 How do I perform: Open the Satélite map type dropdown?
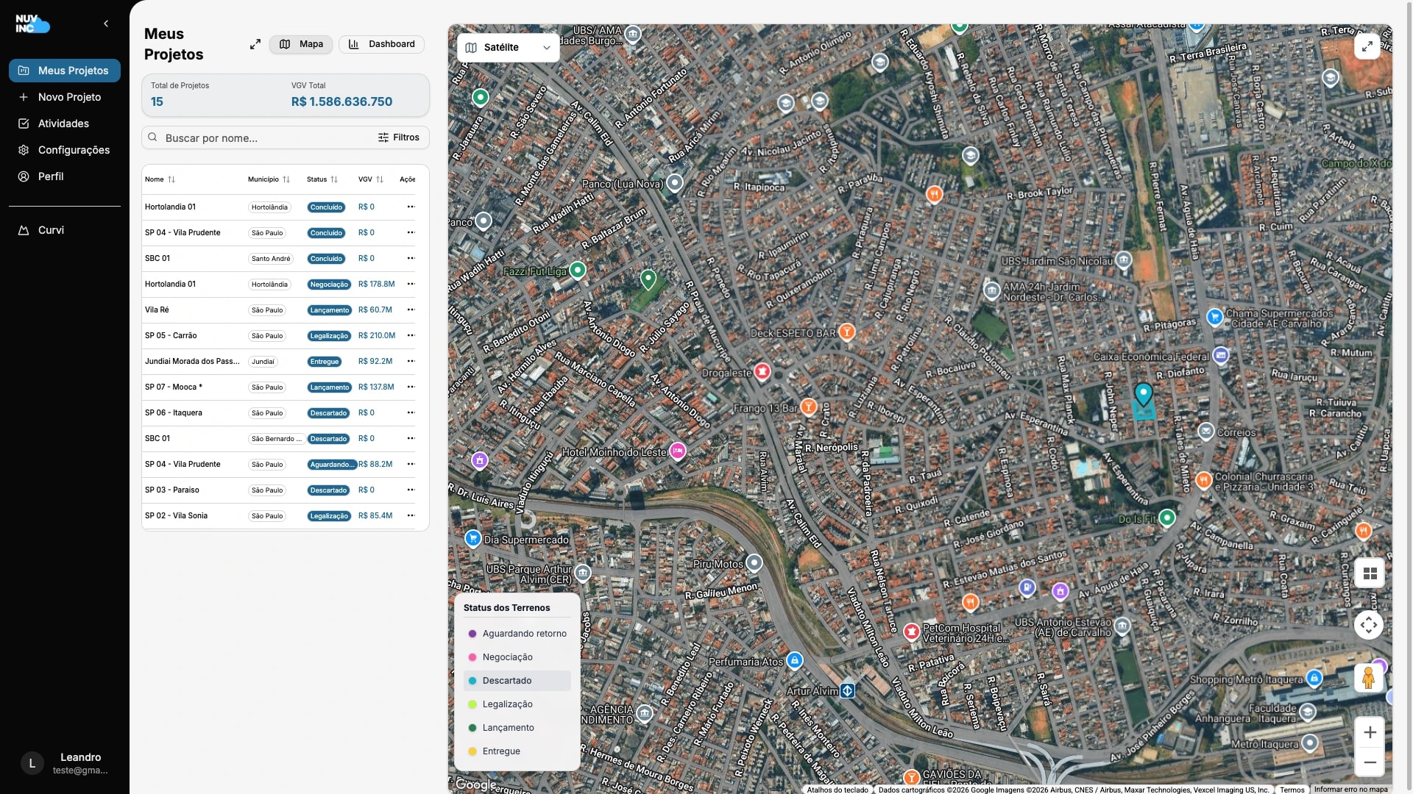tap(509, 47)
